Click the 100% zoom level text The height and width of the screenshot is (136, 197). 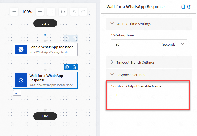click(x=27, y=12)
